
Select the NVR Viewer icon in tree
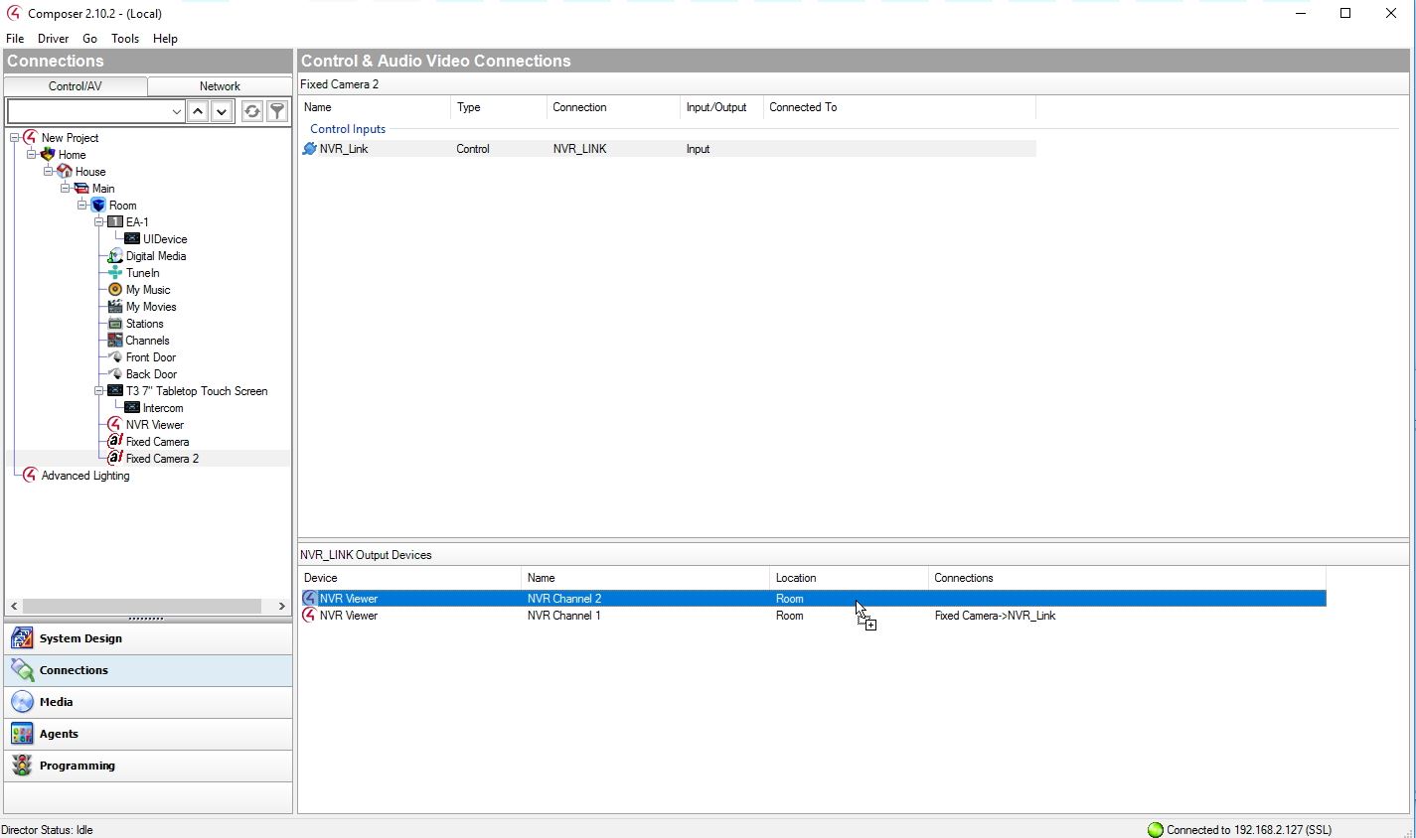[114, 425]
